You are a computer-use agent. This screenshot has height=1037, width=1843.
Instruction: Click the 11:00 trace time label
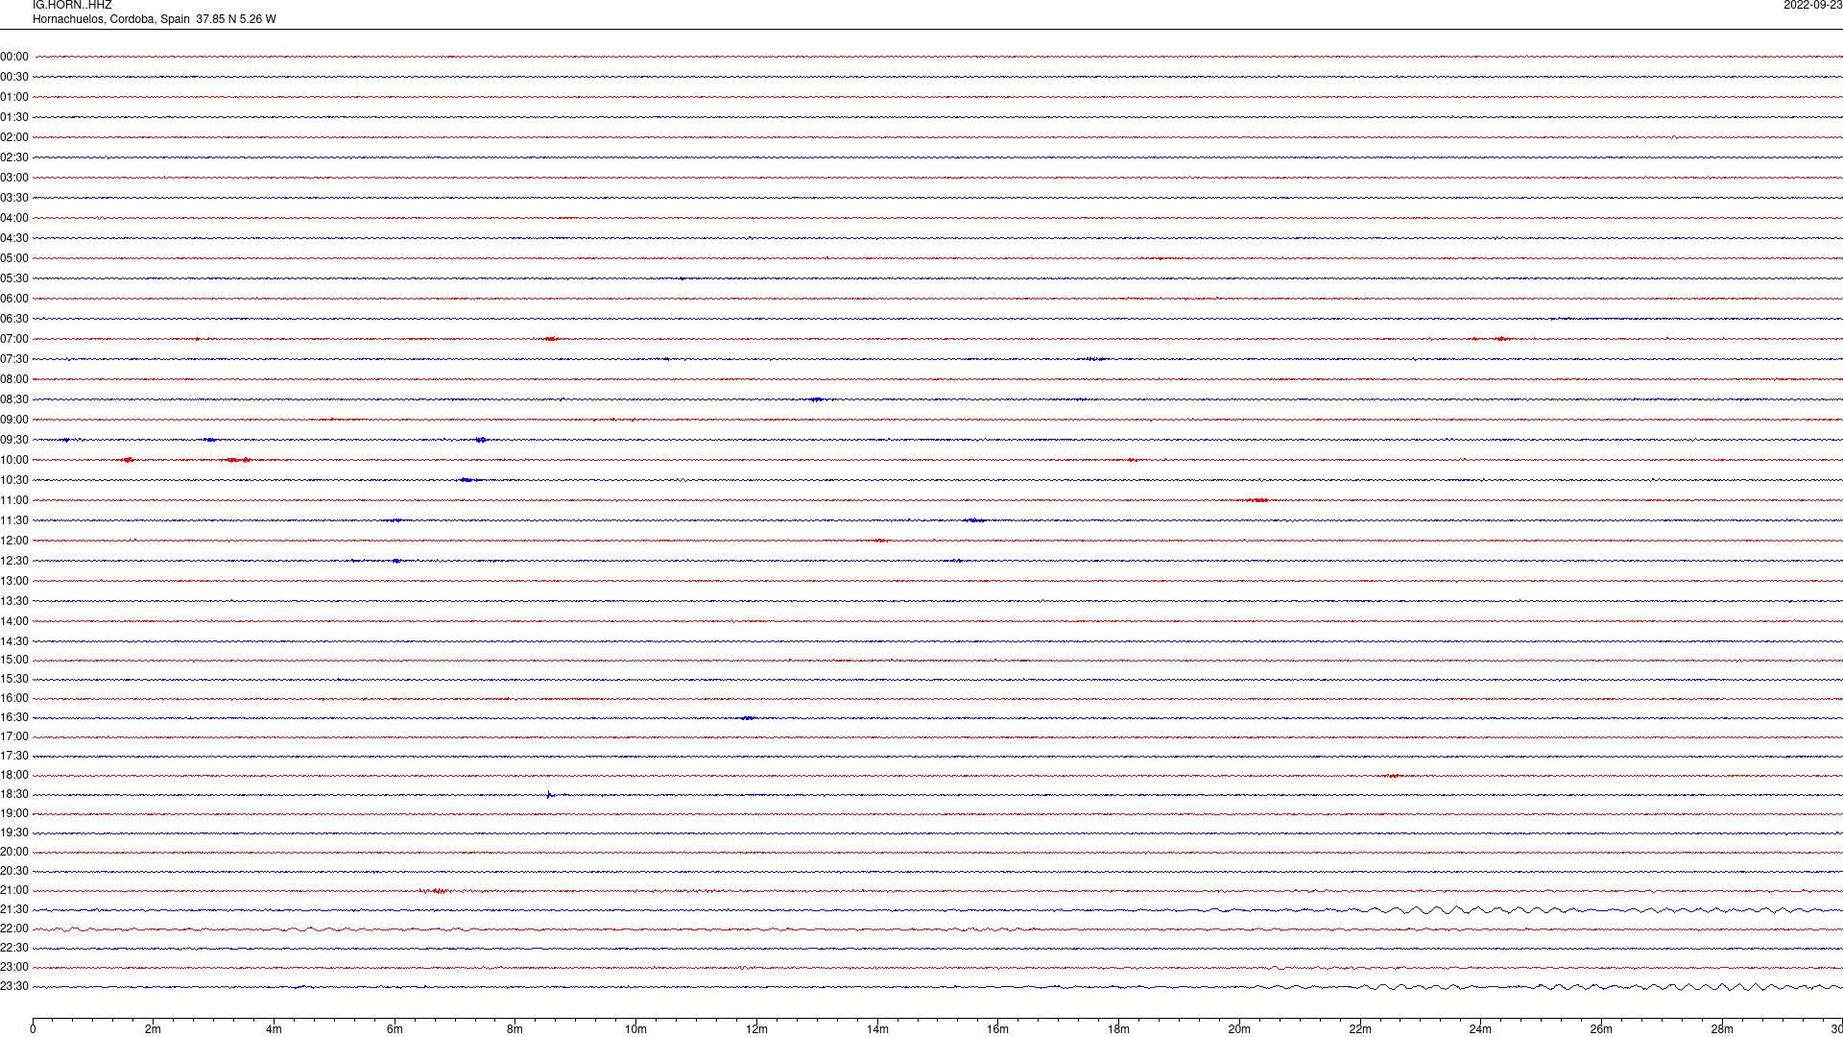click(14, 500)
